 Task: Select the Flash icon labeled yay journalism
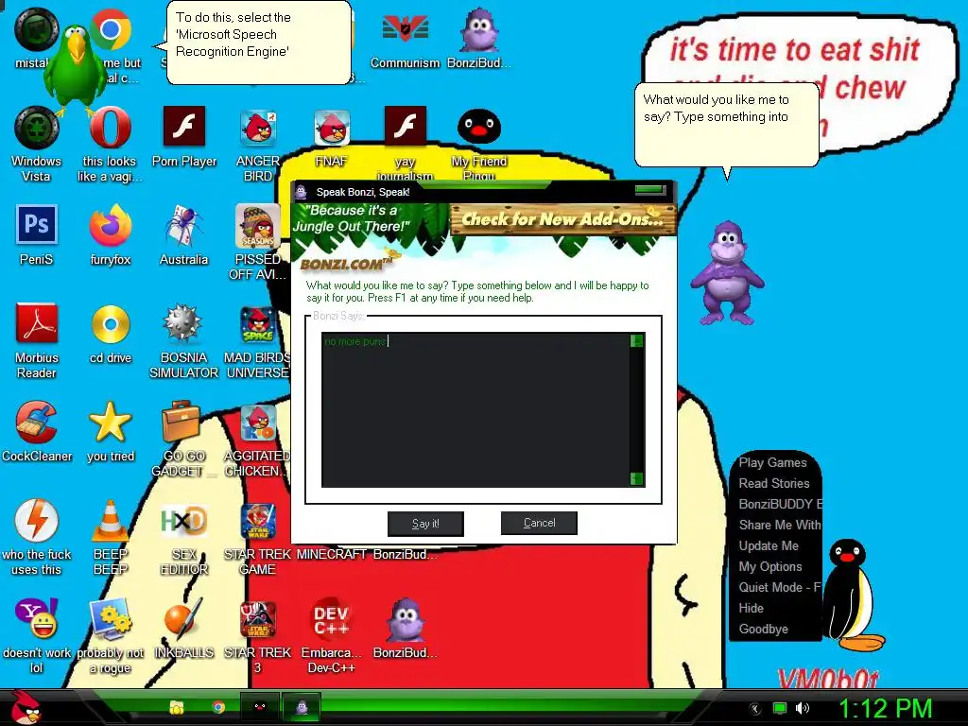[x=405, y=126]
